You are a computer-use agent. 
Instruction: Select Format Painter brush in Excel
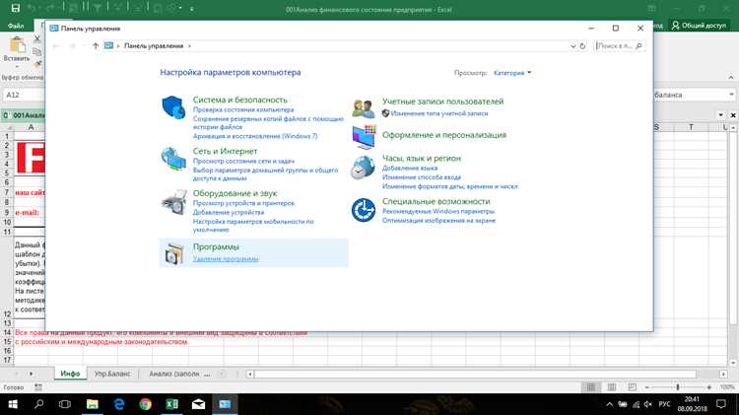[37, 64]
